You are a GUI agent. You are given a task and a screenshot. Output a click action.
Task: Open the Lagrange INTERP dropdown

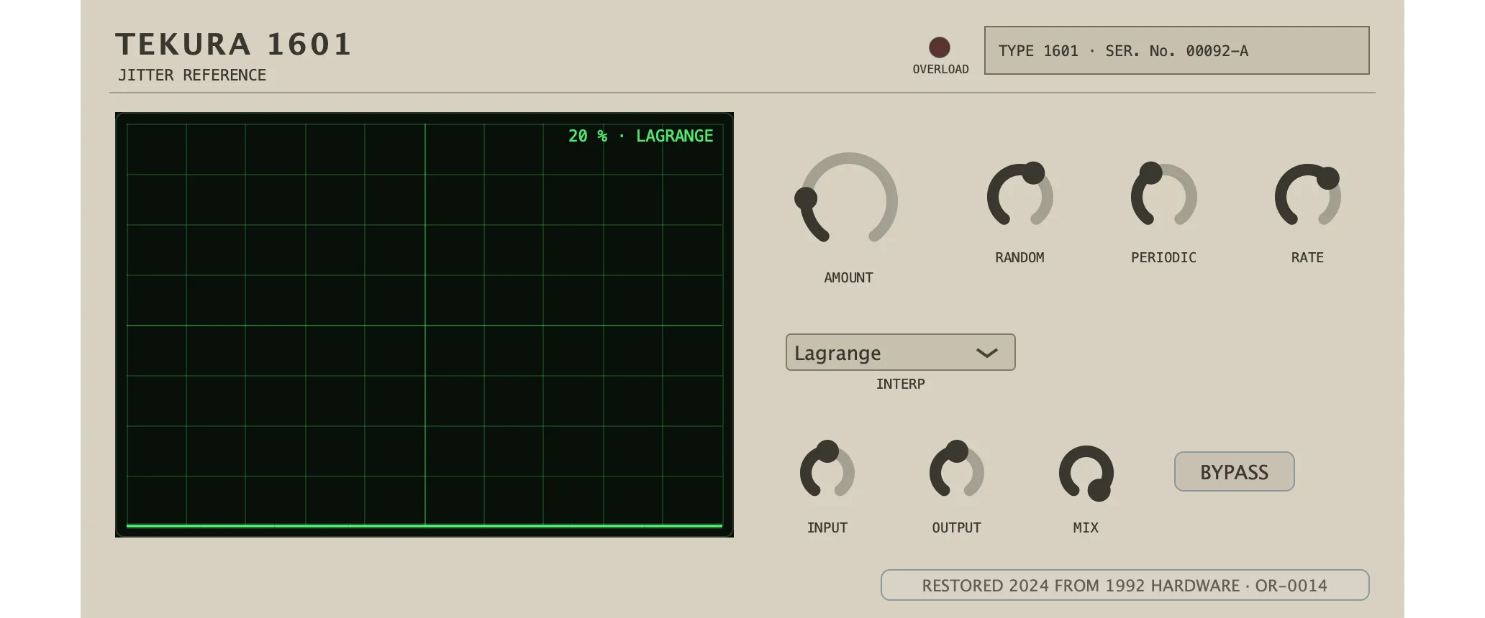(x=900, y=352)
